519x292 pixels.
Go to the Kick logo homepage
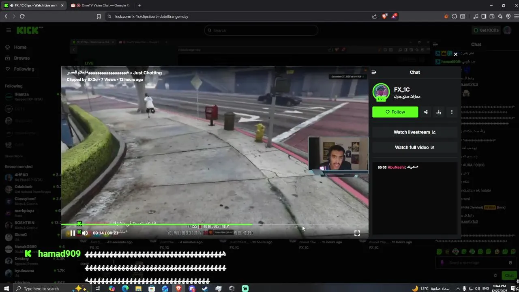tap(30, 30)
